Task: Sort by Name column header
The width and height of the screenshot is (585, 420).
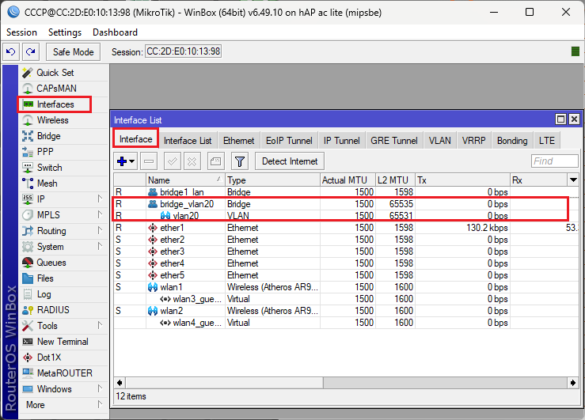Action: [x=185, y=180]
